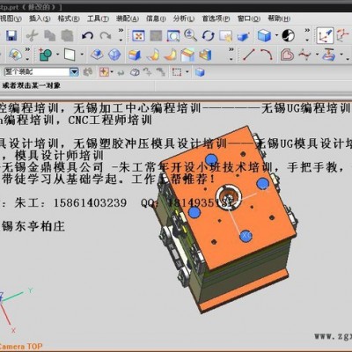Screen dimensions: 352x352
Task: Open the 信息(I) menu
Action: point(156,18)
